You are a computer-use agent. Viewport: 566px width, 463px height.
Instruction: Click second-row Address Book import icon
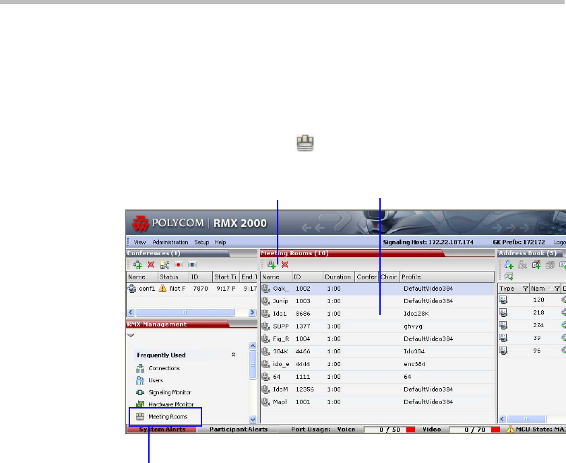click(x=509, y=277)
